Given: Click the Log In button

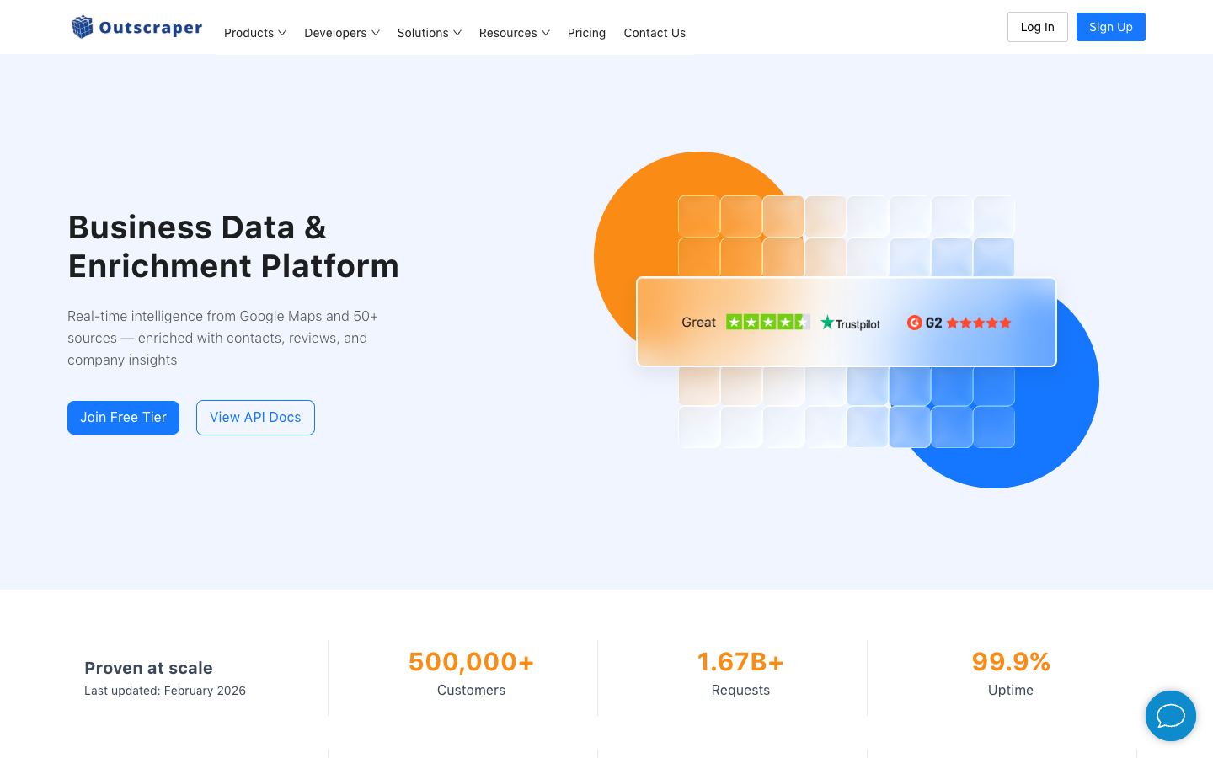Looking at the screenshot, I should click(1038, 27).
